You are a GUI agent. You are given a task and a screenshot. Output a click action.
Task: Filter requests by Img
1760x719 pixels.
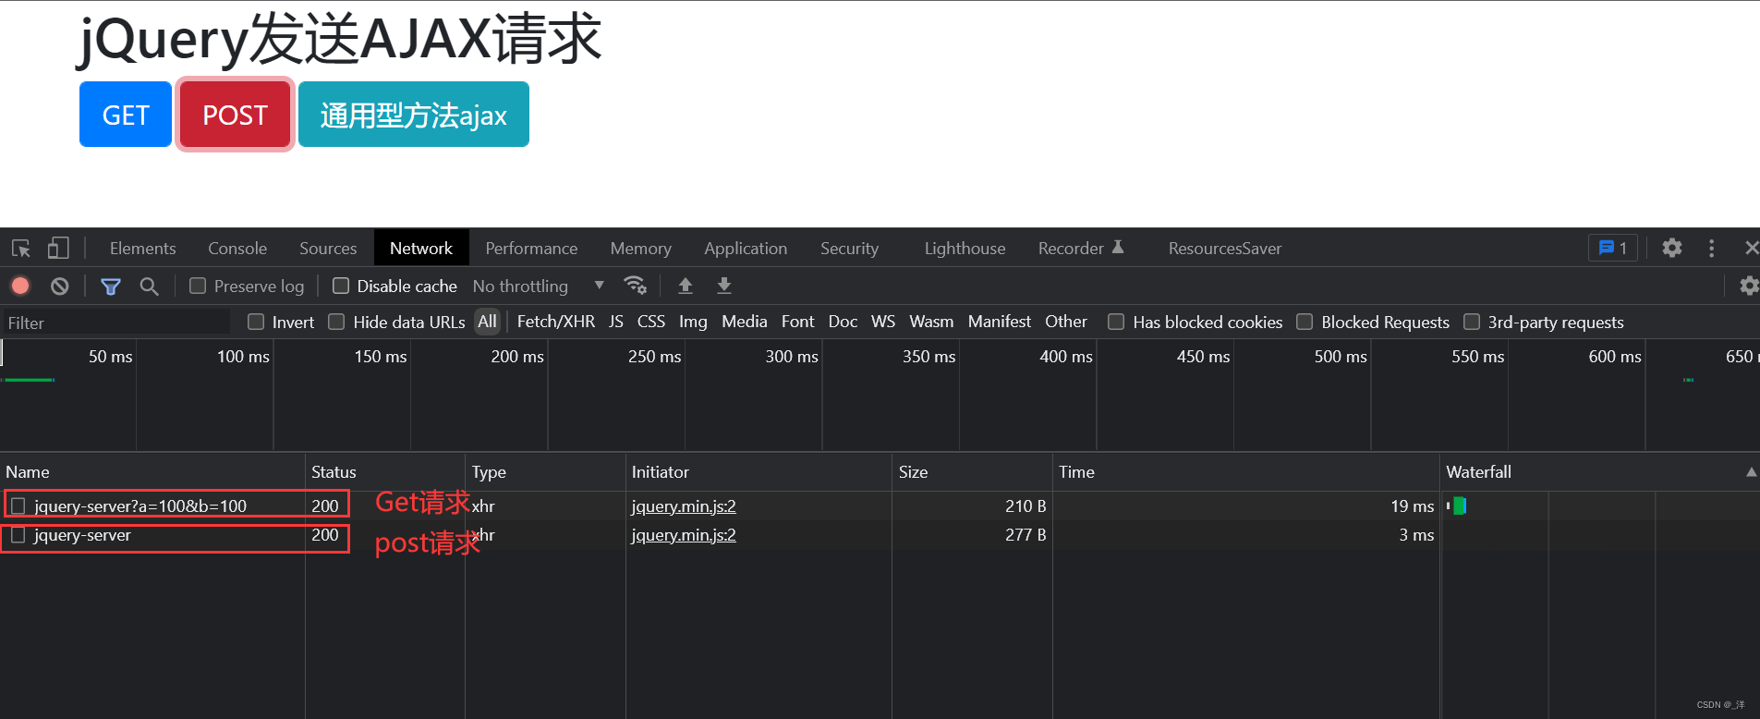point(693,322)
